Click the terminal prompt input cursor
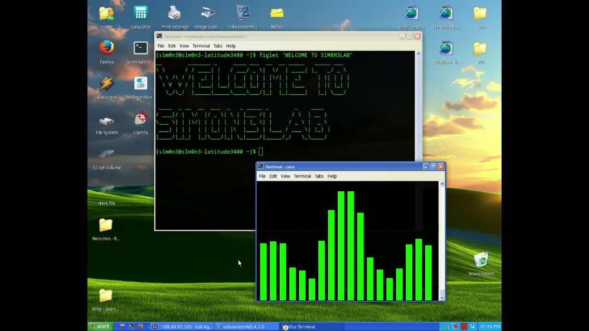Viewport: 589px width, 331px height. point(261,152)
